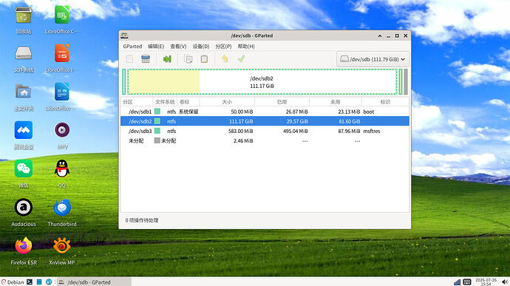Select the /dev/sdb3 partition row
The height and width of the screenshot is (286, 510).
click(x=265, y=131)
